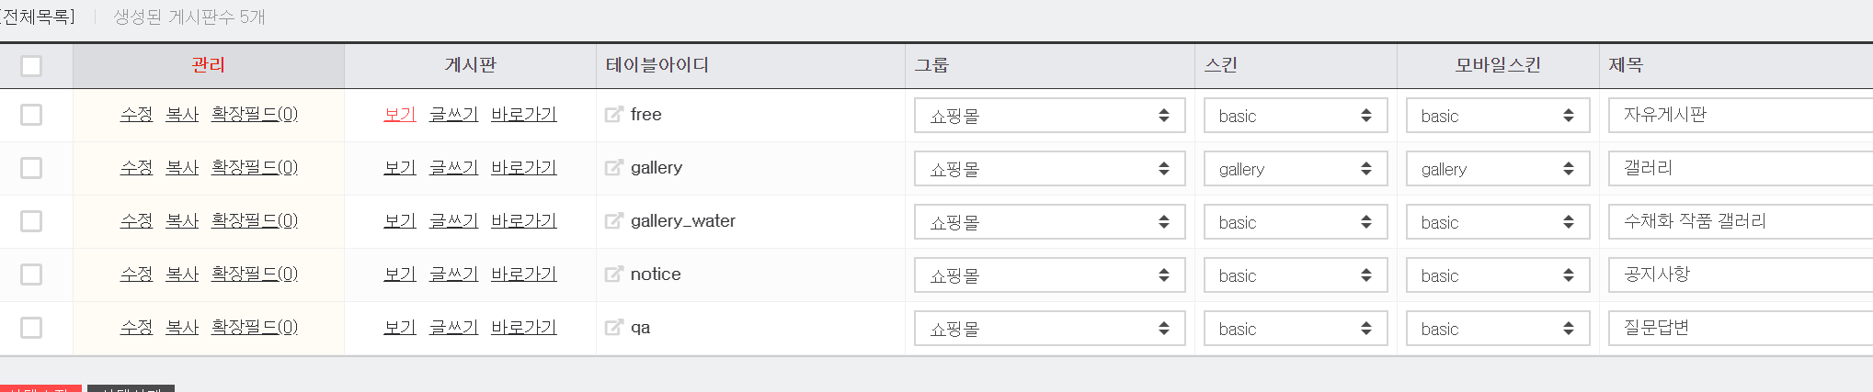Expand the 스킨 dropdown showing gallery
1873x392 pixels.
(1296, 169)
